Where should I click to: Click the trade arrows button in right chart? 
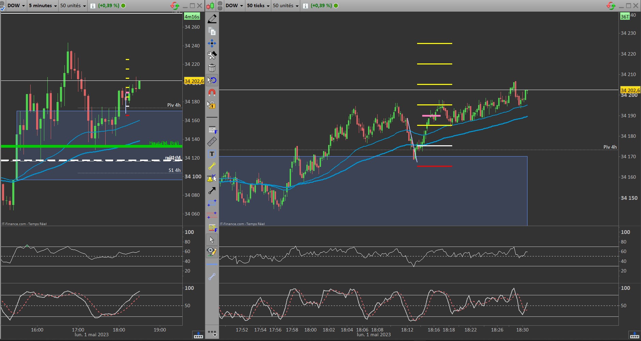[611, 5]
